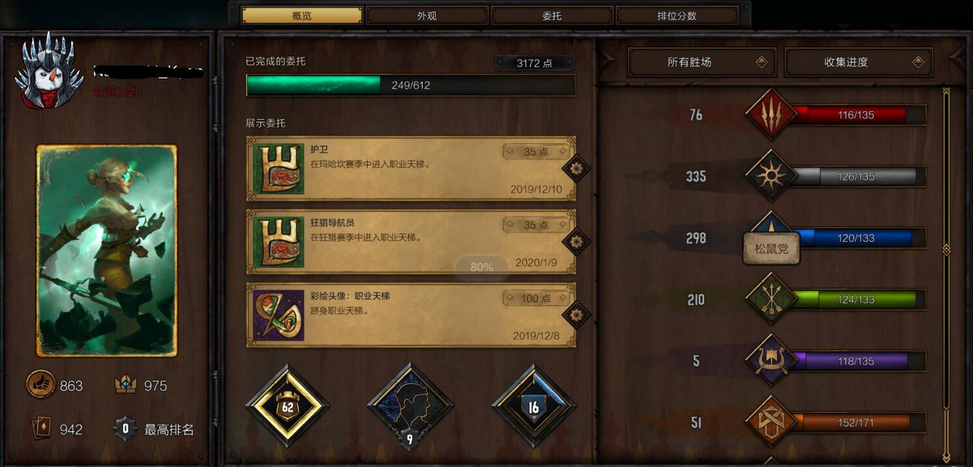Click gear icon beside 彩绘头像 contract
Image resolution: width=973 pixels, height=467 pixels.
576,315
